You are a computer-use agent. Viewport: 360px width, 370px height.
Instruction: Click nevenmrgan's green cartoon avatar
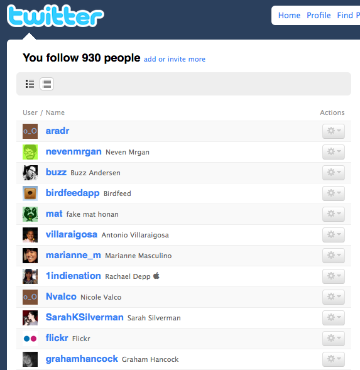pos(30,152)
